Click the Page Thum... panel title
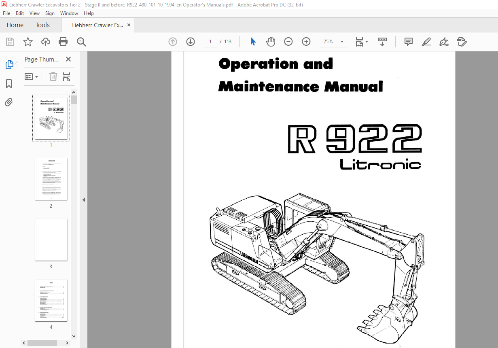Viewport: 498px width, 348px height. (x=41, y=59)
